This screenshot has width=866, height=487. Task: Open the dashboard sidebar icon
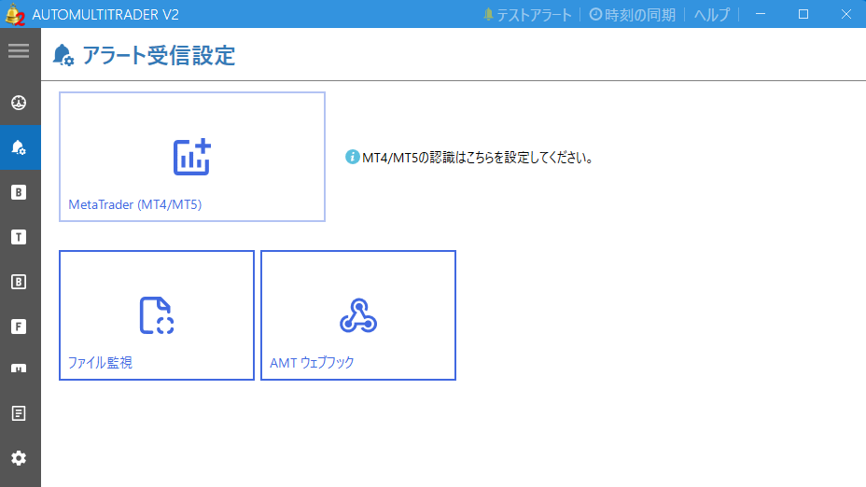19,103
